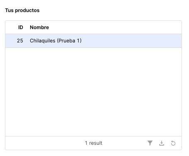This screenshot has height=156, width=189.
Task: Sort by the Nombre column header
Action: click(x=39, y=27)
